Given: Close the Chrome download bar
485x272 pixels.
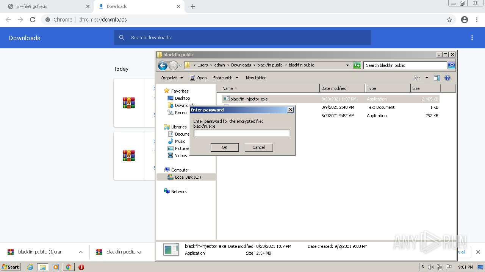Looking at the screenshot, I should 478,252.
